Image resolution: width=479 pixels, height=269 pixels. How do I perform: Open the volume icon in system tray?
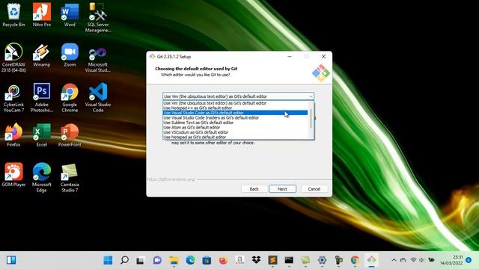[422, 260]
